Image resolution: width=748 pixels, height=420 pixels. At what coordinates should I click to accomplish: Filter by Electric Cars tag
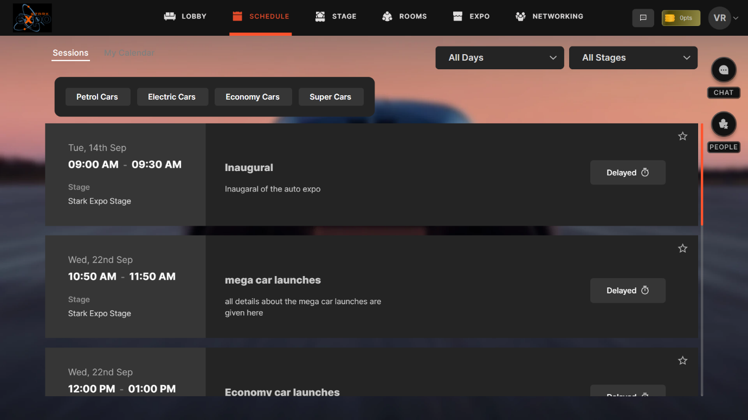[172, 97]
